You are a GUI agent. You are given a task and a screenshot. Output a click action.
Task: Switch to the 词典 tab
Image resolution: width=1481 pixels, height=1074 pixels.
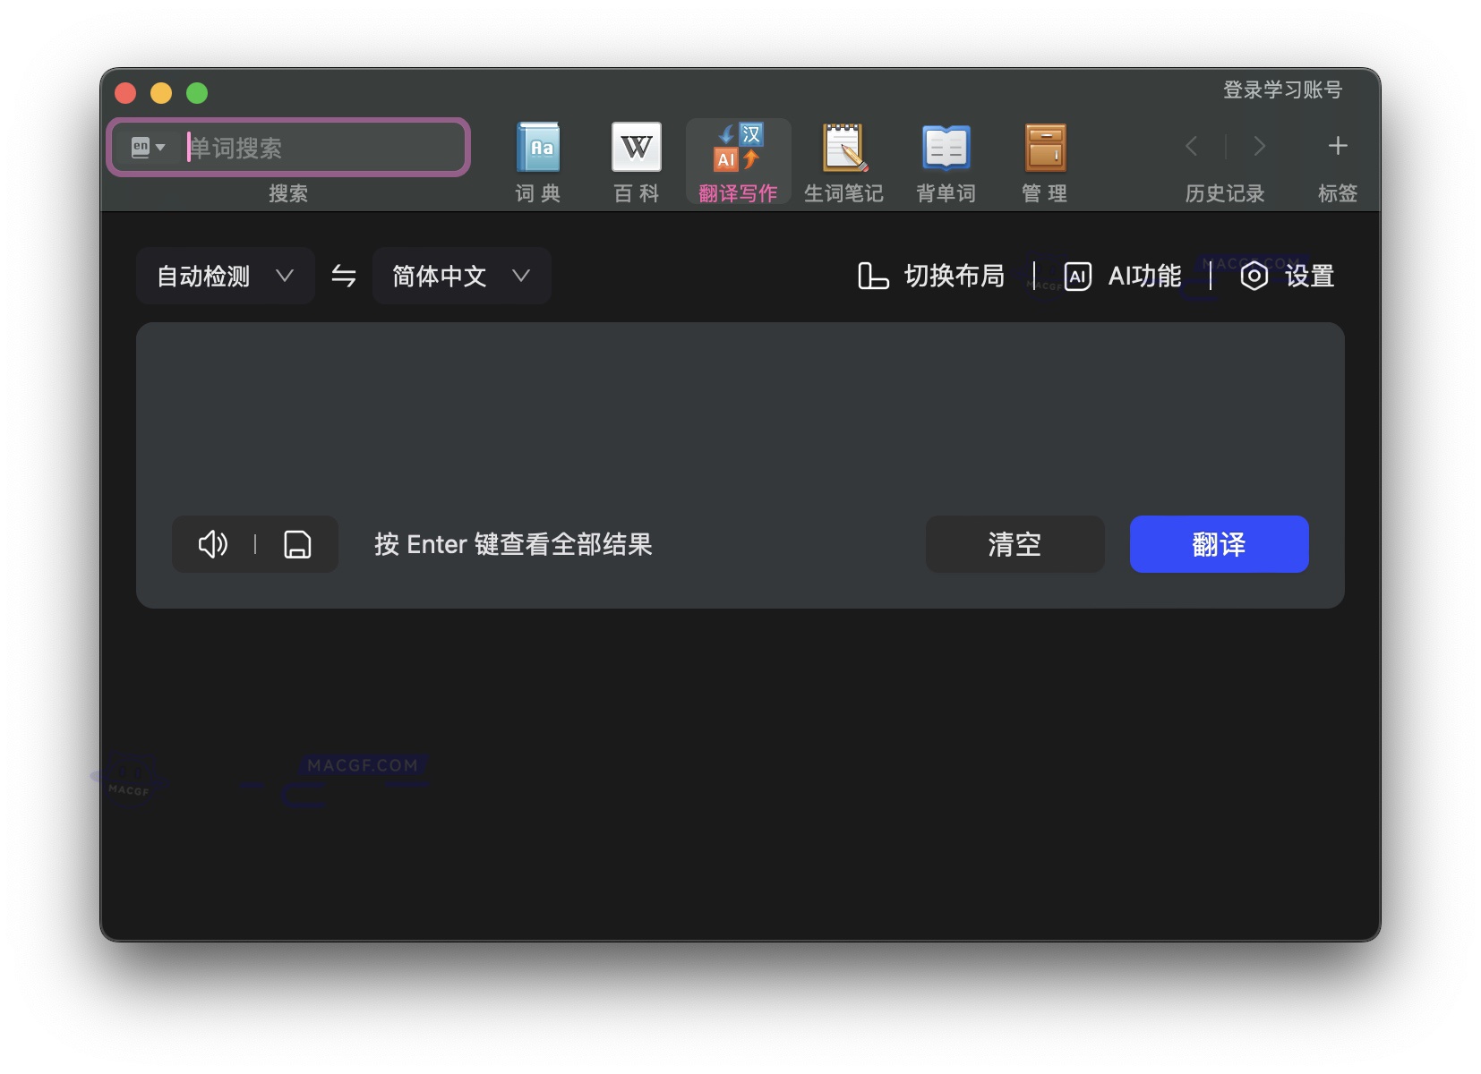[x=537, y=161]
